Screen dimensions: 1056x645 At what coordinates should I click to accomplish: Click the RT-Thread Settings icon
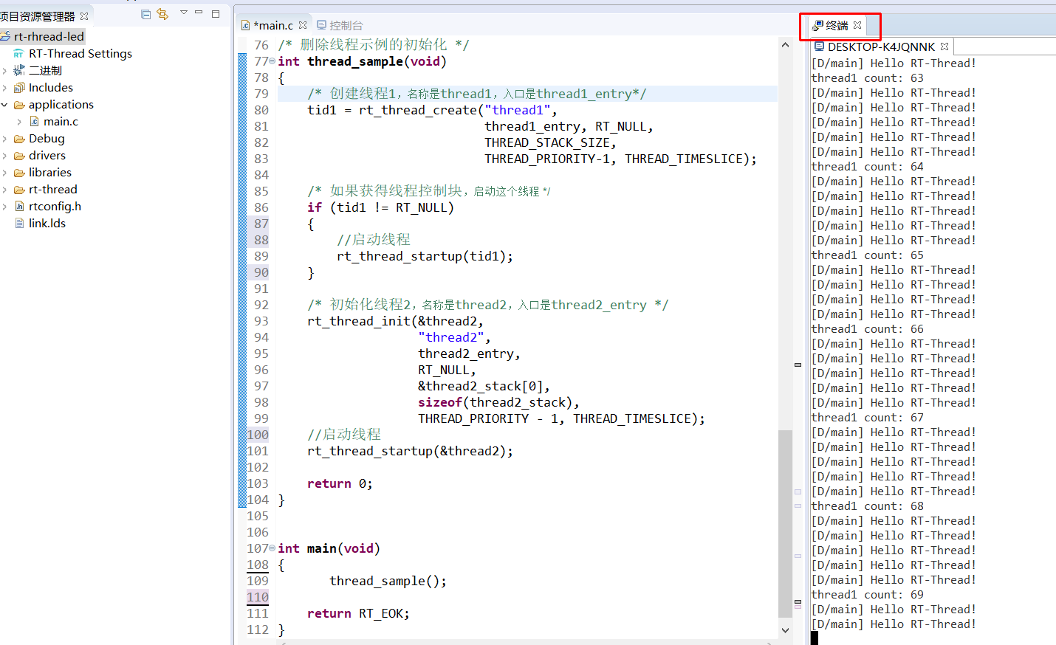(18, 54)
